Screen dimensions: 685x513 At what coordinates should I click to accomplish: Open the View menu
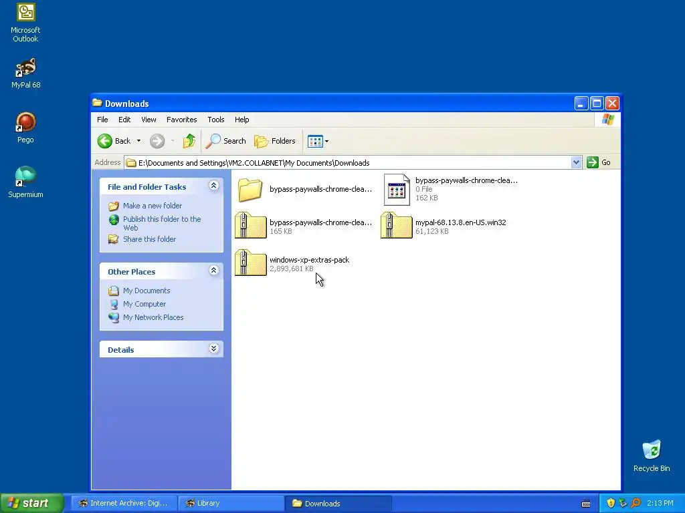point(149,120)
